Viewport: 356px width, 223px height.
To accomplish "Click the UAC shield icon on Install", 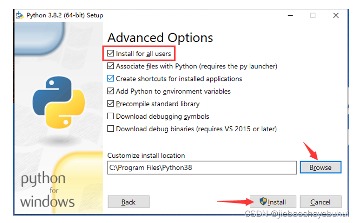I will (263, 201).
